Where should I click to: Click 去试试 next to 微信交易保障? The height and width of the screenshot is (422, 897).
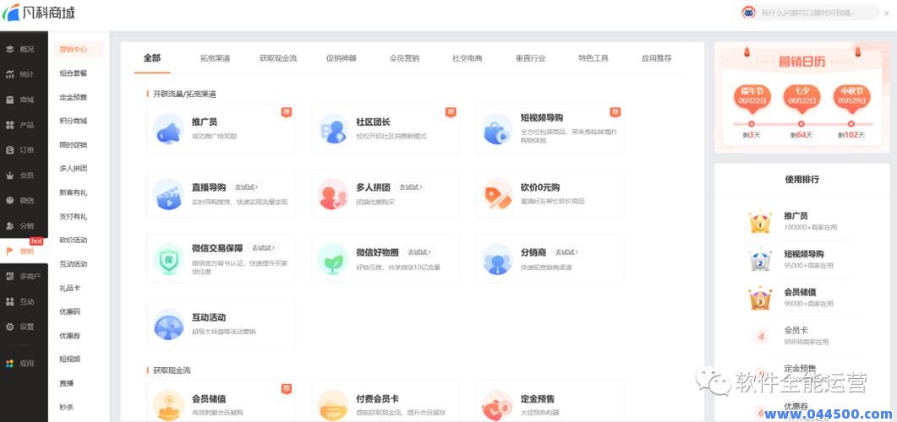(x=264, y=248)
